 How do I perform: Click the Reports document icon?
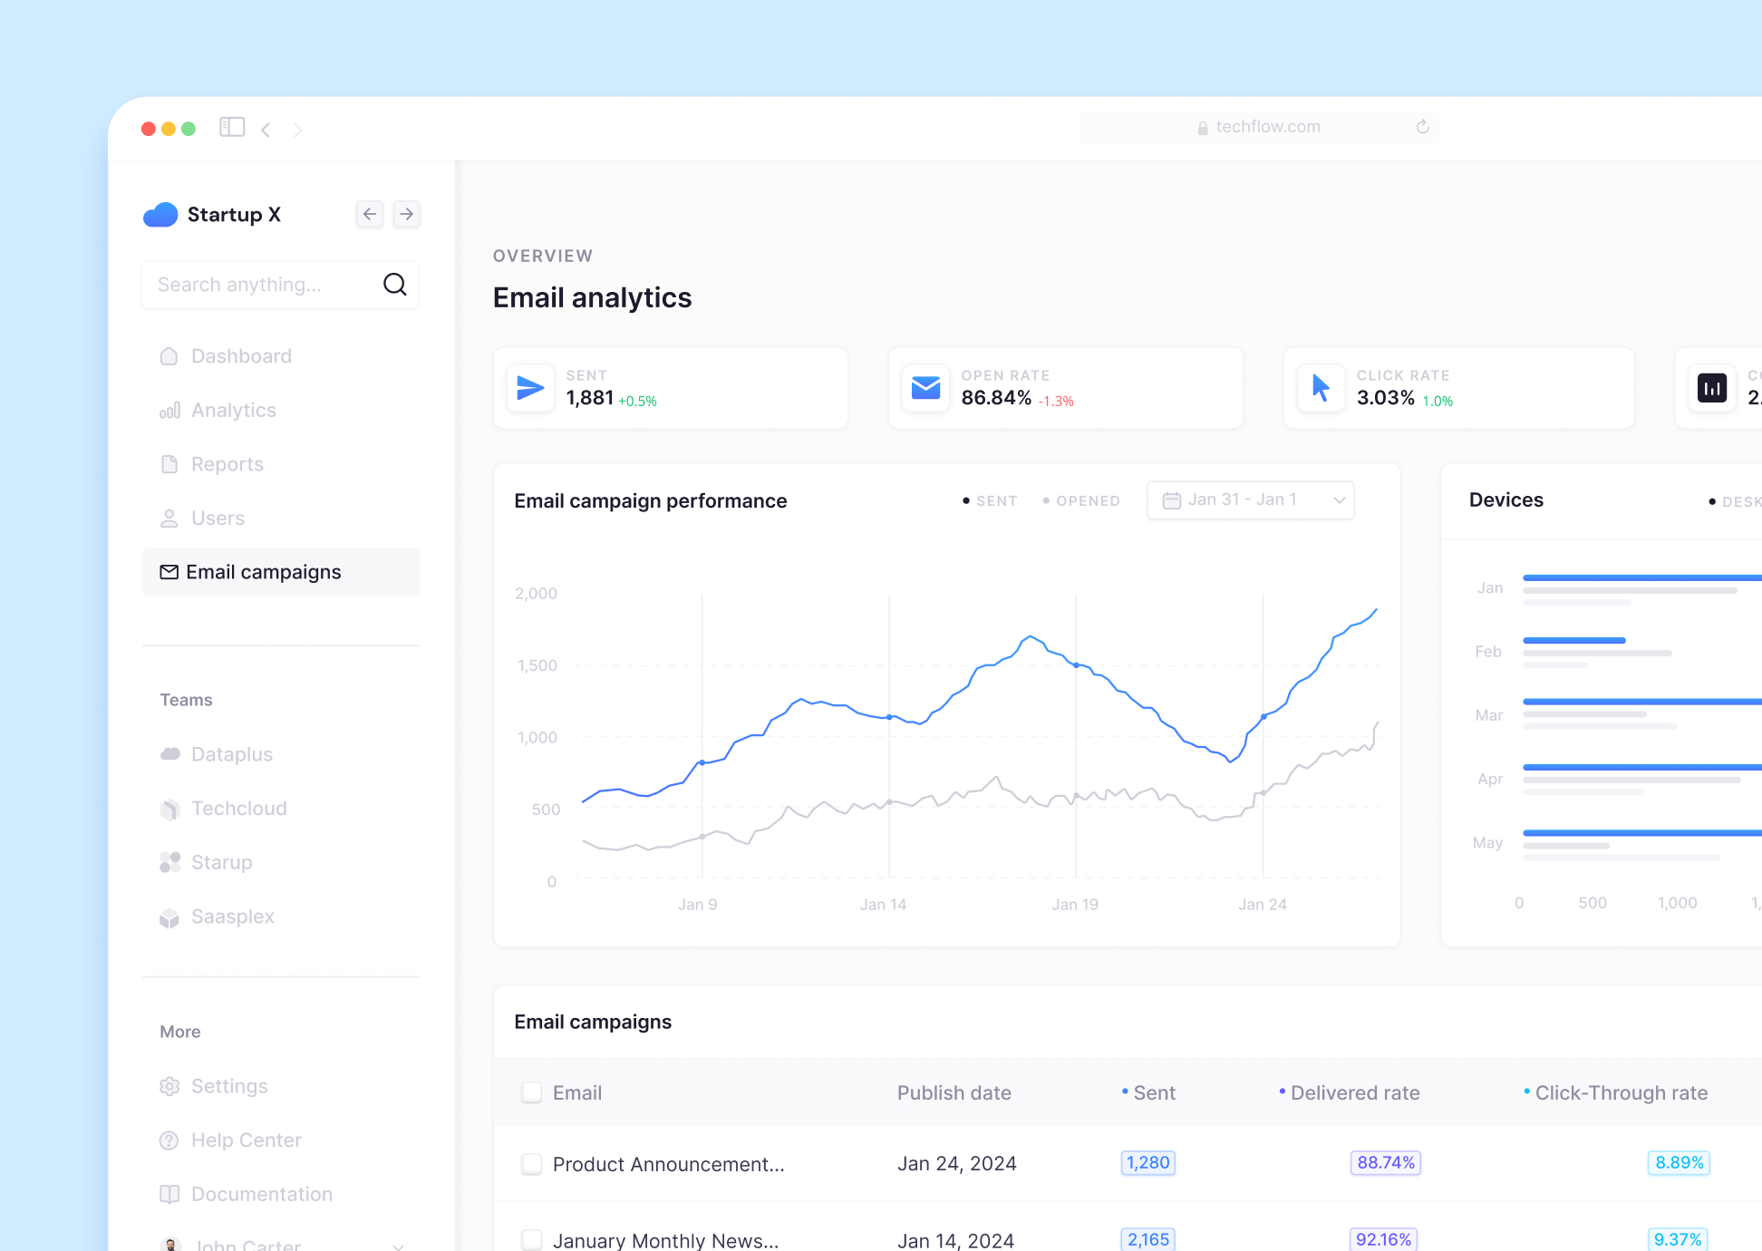169,464
